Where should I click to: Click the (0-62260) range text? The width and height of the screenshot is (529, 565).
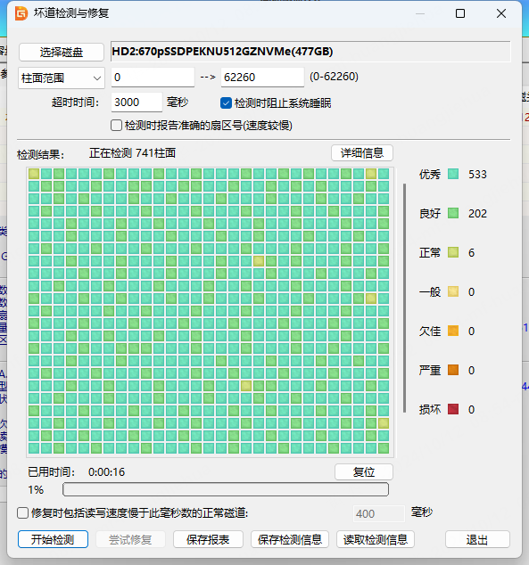point(334,77)
